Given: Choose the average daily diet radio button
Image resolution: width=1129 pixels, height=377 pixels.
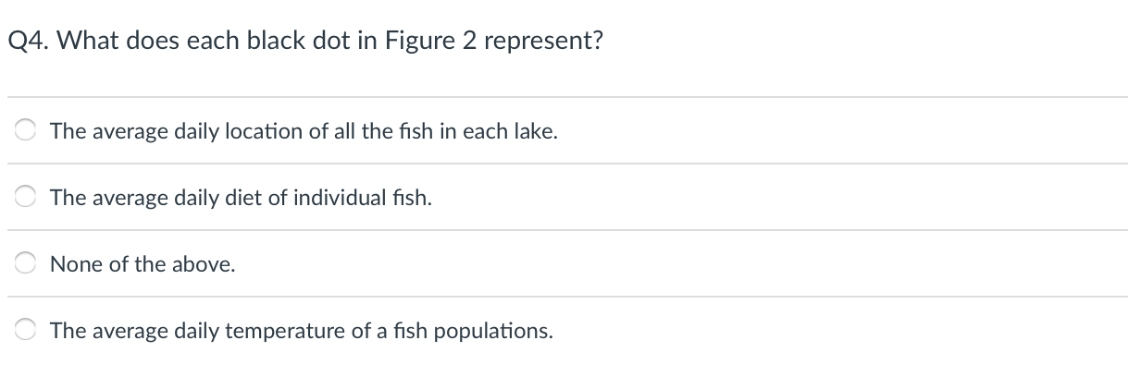Looking at the screenshot, I should coord(27,198).
